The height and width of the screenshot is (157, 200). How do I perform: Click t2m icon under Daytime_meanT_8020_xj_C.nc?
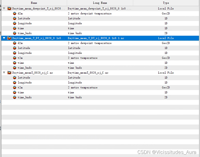15,87
